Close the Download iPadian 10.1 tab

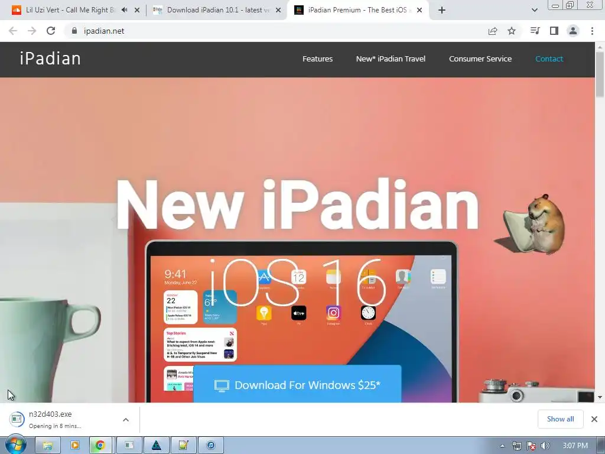coord(278,10)
